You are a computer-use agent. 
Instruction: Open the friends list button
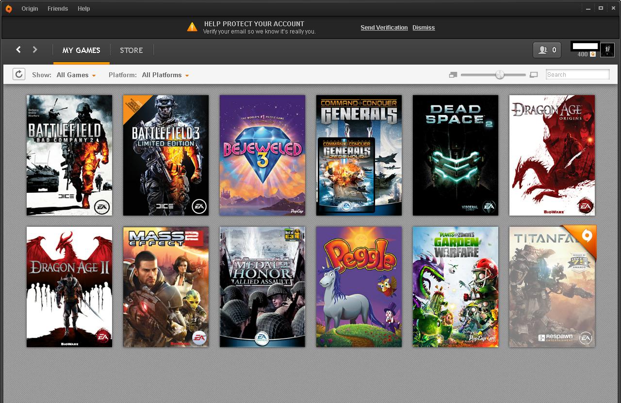click(x=547, y=50)
